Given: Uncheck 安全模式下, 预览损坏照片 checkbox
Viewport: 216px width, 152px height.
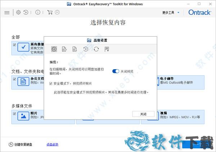Looking at the screenshot, I should [x=50, y=83].
